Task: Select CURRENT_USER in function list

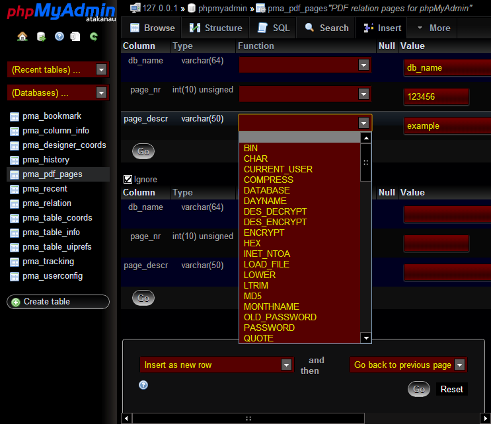Action: click(299, 169)
